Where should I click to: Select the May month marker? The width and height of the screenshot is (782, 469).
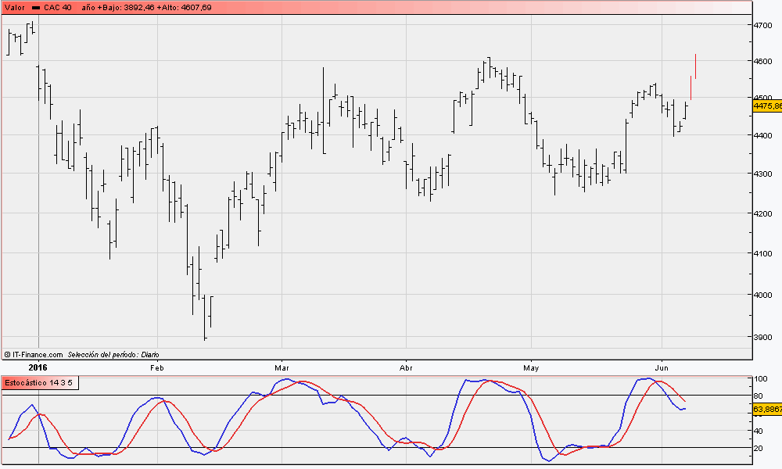pyautogui.click(x=532, y=367)
